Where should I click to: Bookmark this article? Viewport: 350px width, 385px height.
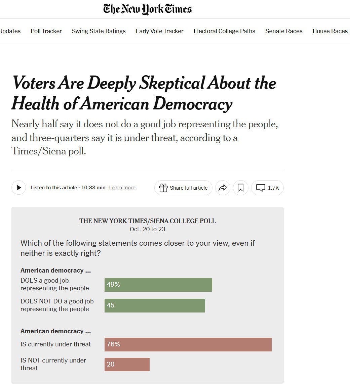[x=240, y=188]
